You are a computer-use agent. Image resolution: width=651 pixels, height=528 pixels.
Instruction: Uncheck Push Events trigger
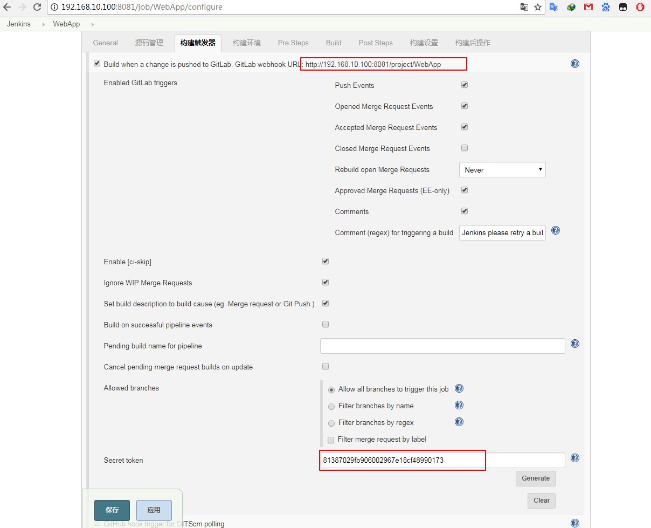464,85
